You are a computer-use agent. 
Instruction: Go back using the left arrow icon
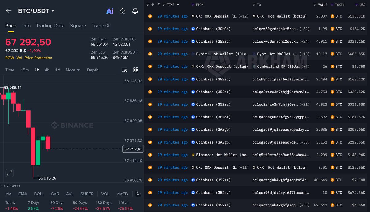coord(9,11)
